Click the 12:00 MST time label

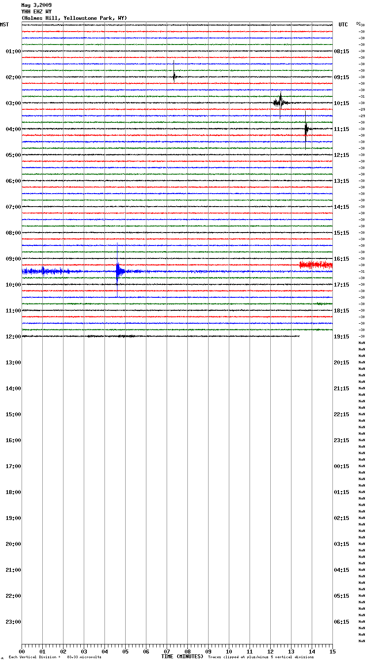13,337
